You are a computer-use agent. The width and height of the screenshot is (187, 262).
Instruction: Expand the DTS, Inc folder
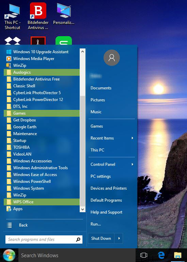42,106
